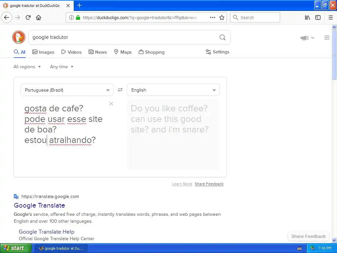Open DuckDuckGo side menu
Viewport: 337px width, 253px height.
(327, 38)
